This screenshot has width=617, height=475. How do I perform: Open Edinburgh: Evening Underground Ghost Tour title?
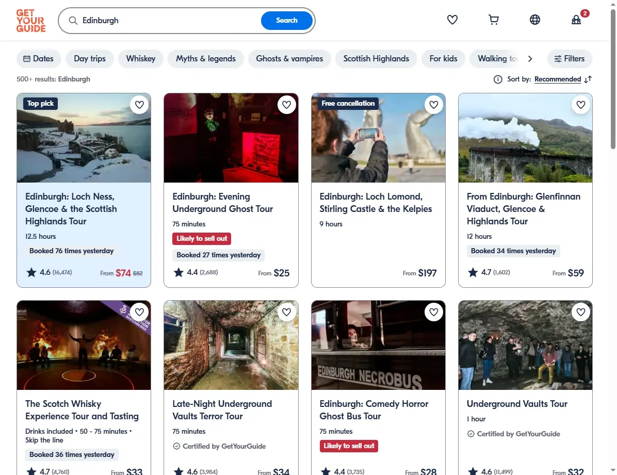pyautogui.click(x=223, y=203)
